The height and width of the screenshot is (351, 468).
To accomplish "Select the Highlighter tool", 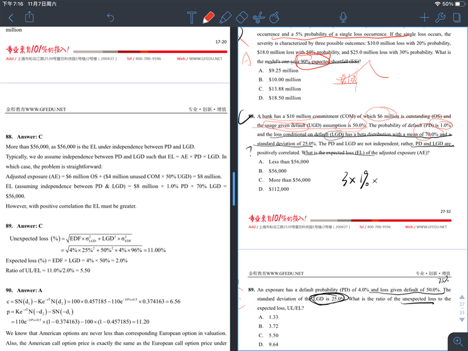I will [225, 18].
